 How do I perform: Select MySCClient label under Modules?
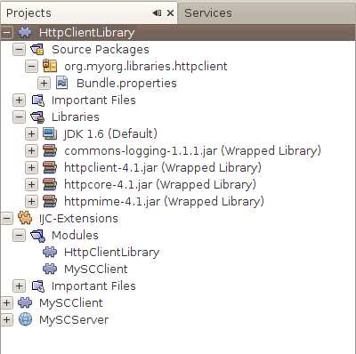click(x=96, y=270)
